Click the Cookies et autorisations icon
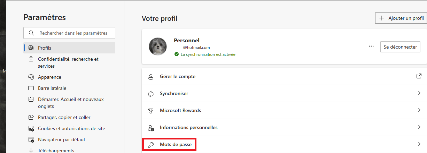The height and width of the screenshot is (153, 427). pos(31,128)
